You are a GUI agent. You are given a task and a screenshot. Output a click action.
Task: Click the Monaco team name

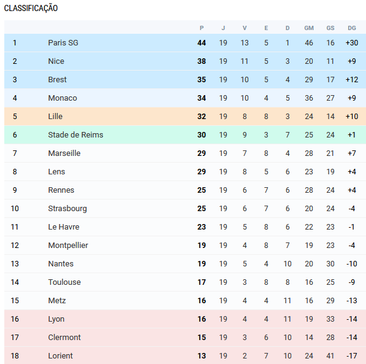(63, 98)
